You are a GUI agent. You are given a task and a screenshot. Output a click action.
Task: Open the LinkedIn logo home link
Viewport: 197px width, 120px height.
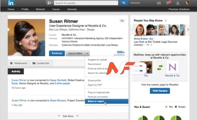(x=11, y=3)
